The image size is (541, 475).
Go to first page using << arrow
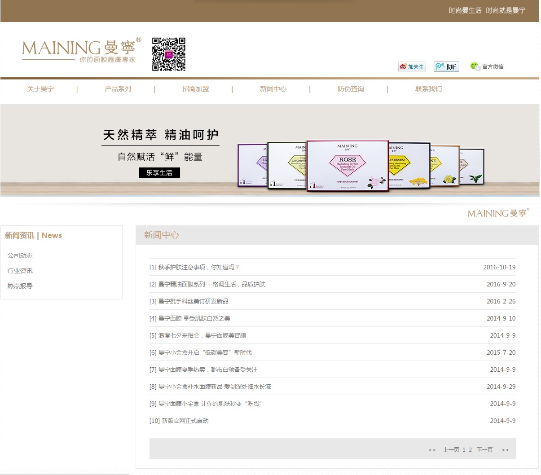(x=432, y=450)
